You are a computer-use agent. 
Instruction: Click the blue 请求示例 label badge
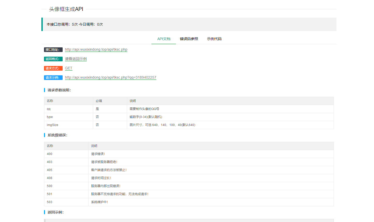[x=53, y=78]
